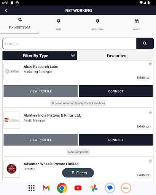The height and width of the screenshot is (195, 156).
Task: Launch Chrome from the dock
Action: [x=62, y=188]
